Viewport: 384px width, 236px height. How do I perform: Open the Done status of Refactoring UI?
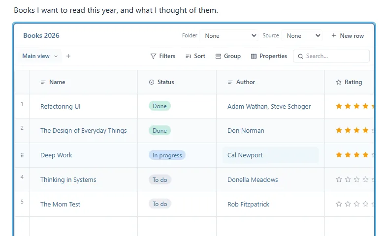pos(160,106)
